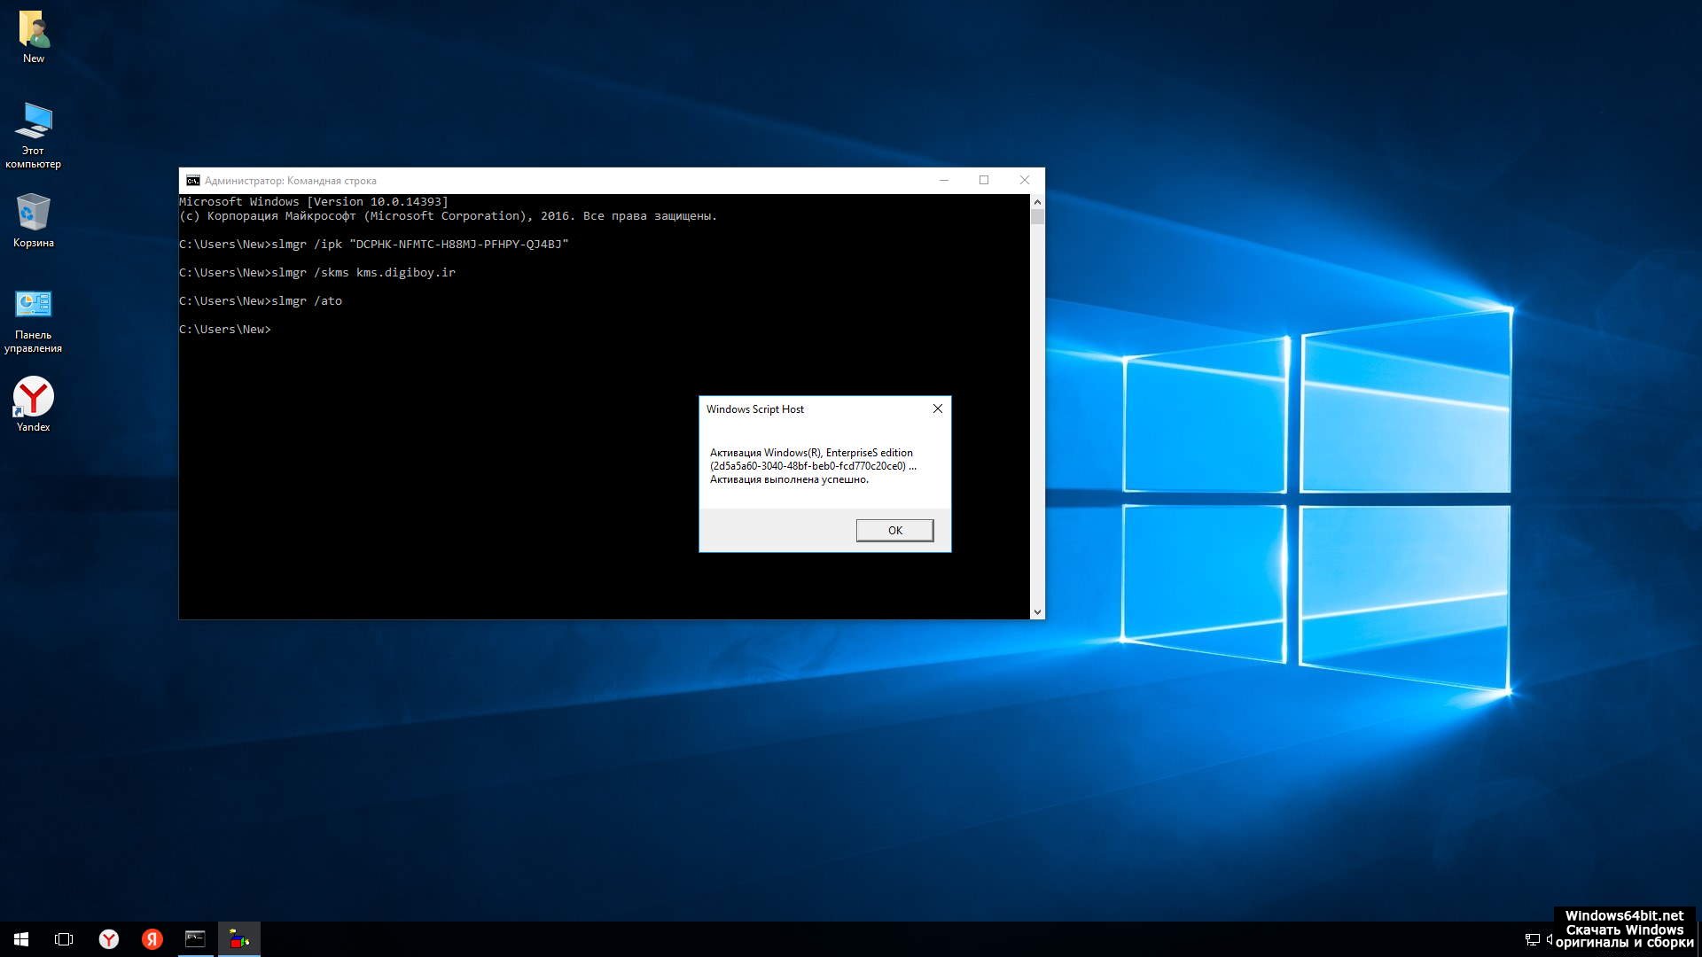Switch to the Command Prompt taskbar button
1702x957 pixels.
coord(195,939)
